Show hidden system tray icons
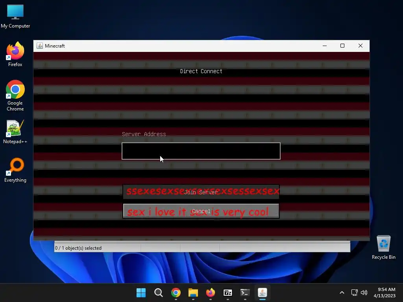The width and height of the screenshot is (403, 302). click(x=342, y=293)
